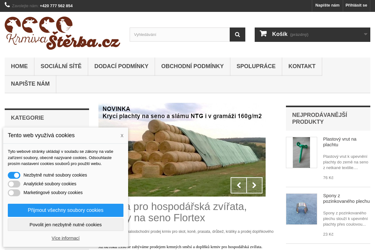Click 'Přijmout všechny soubory cookies'
Viewport: 375px width, 250px height.
pyautogui.click(x=66, y=210)
